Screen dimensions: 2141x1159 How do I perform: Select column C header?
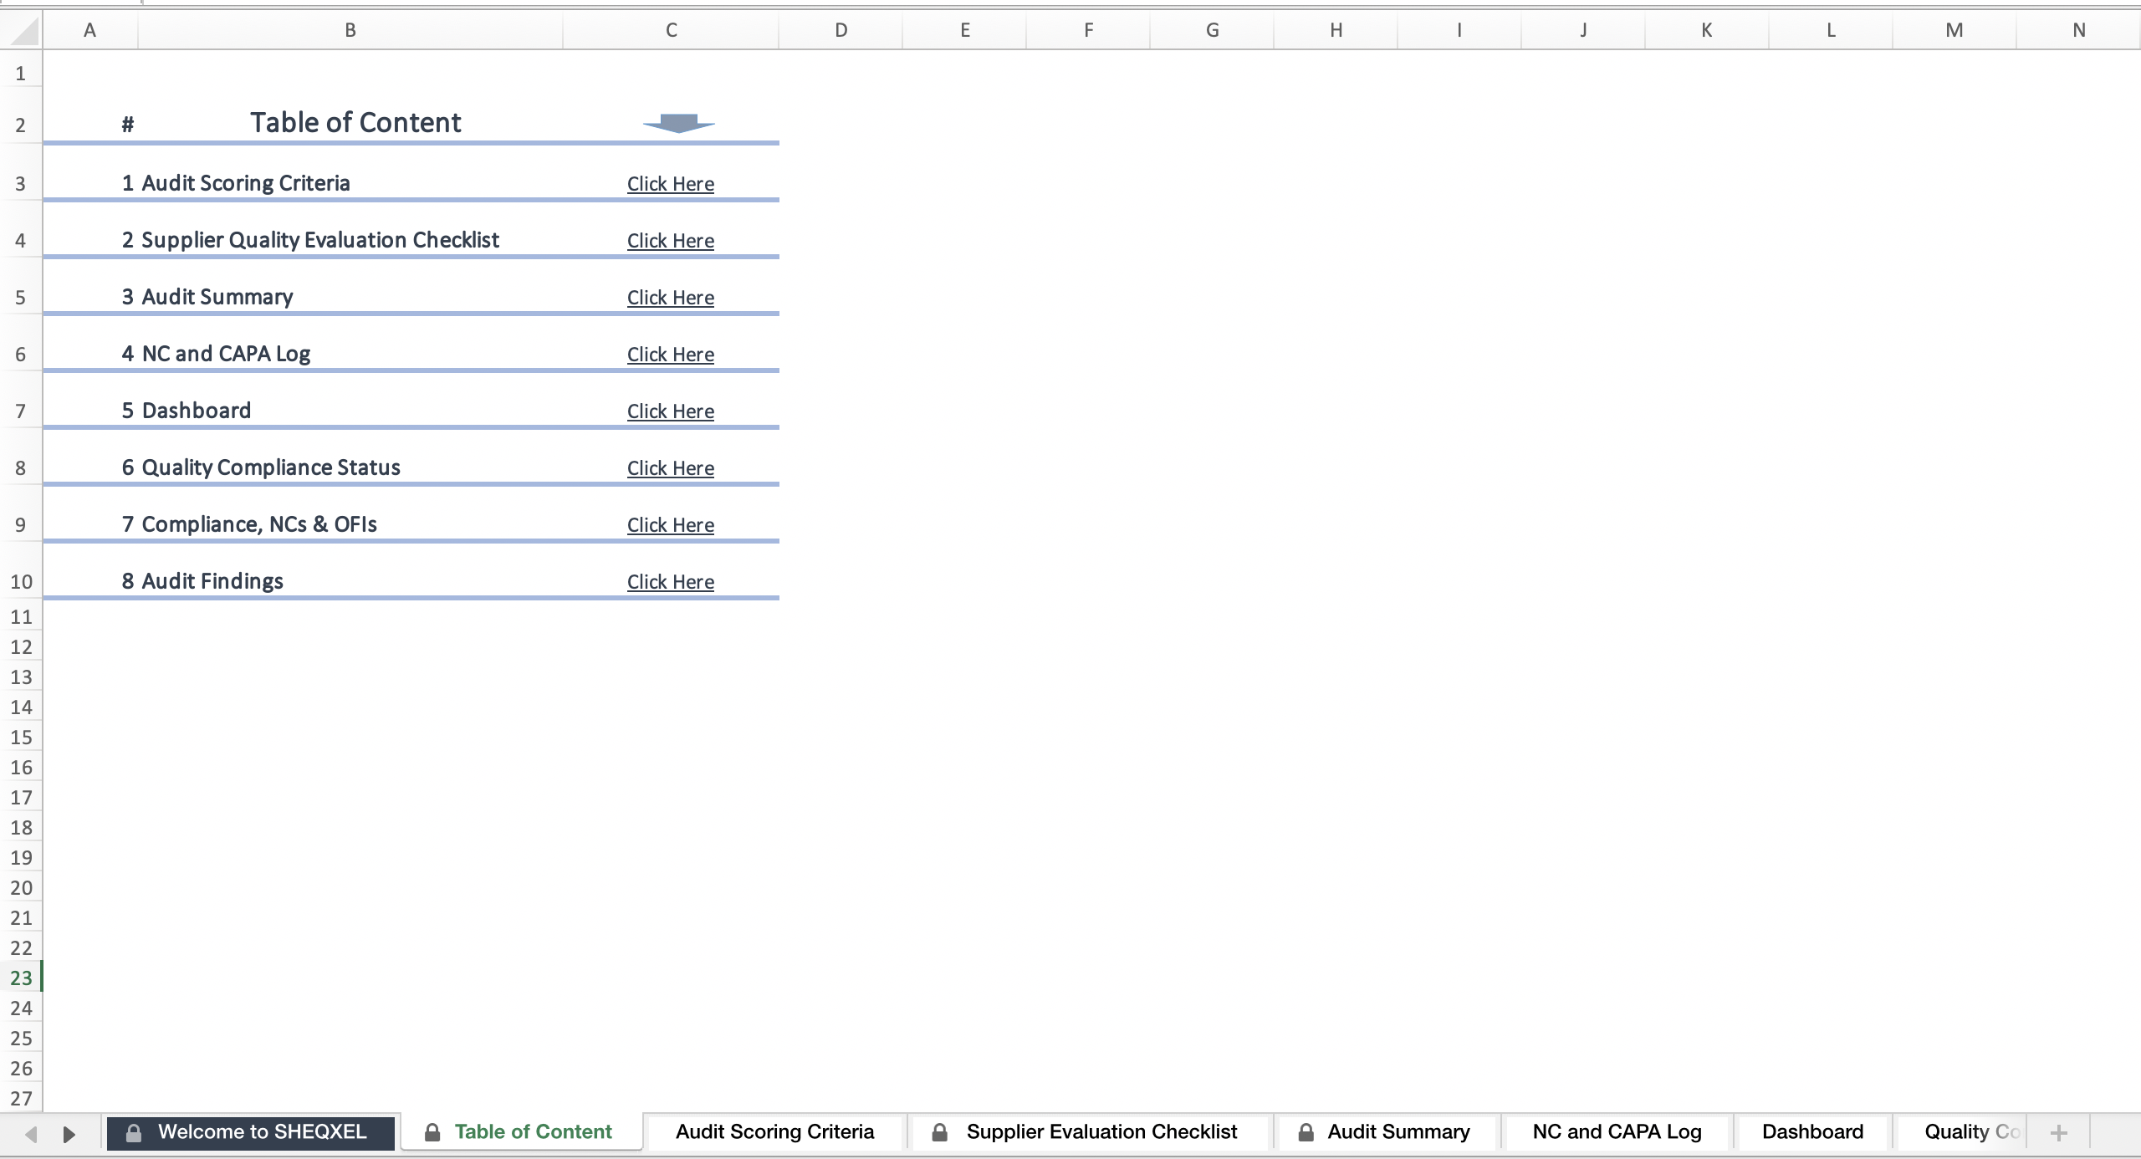click(671, 30)
